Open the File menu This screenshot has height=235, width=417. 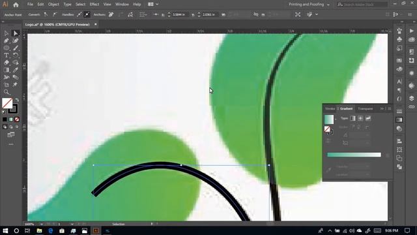click(x=30, y=5)
